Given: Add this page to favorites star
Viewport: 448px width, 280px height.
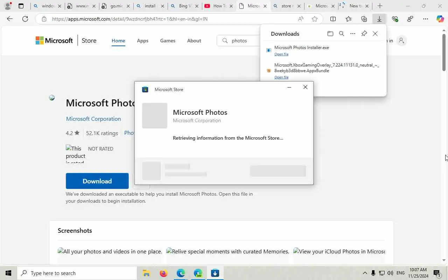Looking at the screenshot, I should click(315, 19).
